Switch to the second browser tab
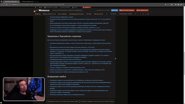Screen dimensions: 185x104 click(x=28, y=1)
